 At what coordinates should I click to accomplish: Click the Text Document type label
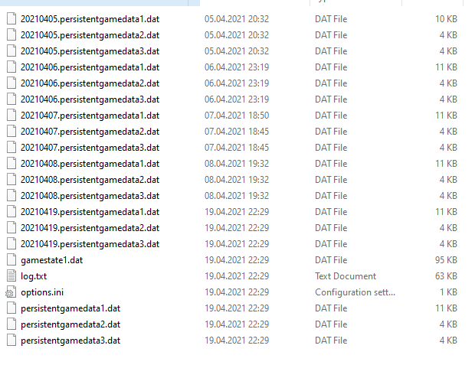click(346, 276)
